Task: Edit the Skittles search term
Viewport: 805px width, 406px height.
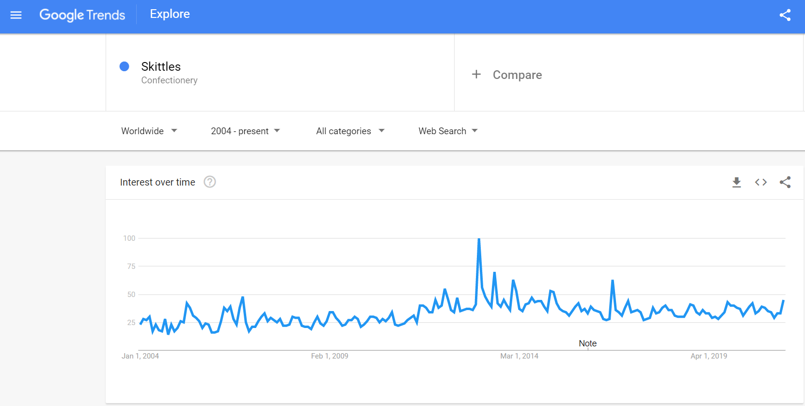Action: (161, 66)
